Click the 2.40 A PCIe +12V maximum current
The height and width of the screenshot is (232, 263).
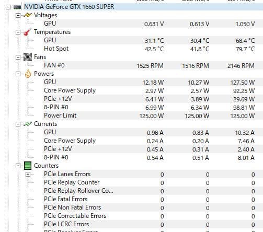246,149
